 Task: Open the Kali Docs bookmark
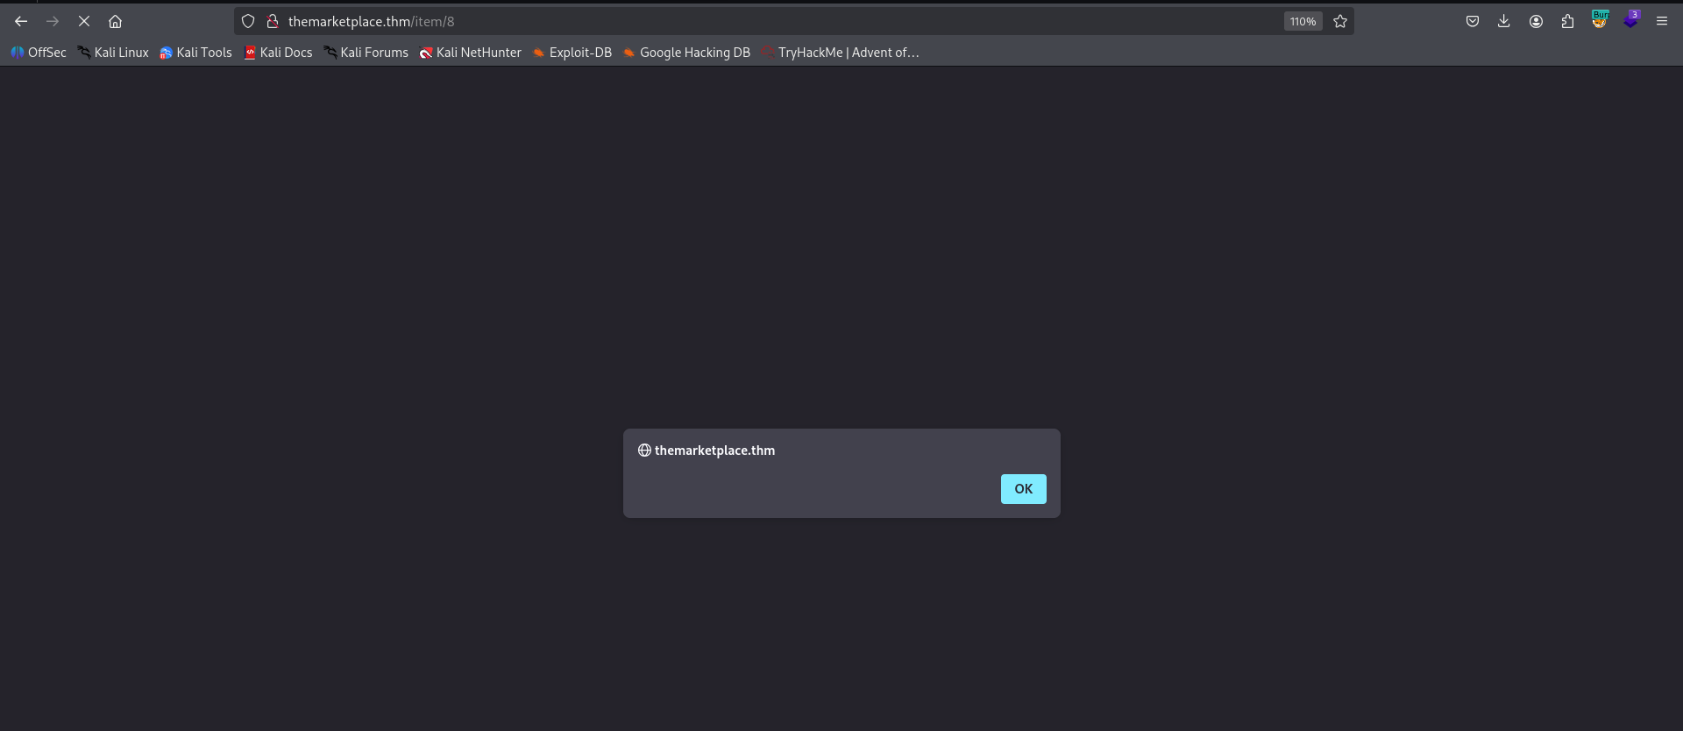[x=278, y=53]
